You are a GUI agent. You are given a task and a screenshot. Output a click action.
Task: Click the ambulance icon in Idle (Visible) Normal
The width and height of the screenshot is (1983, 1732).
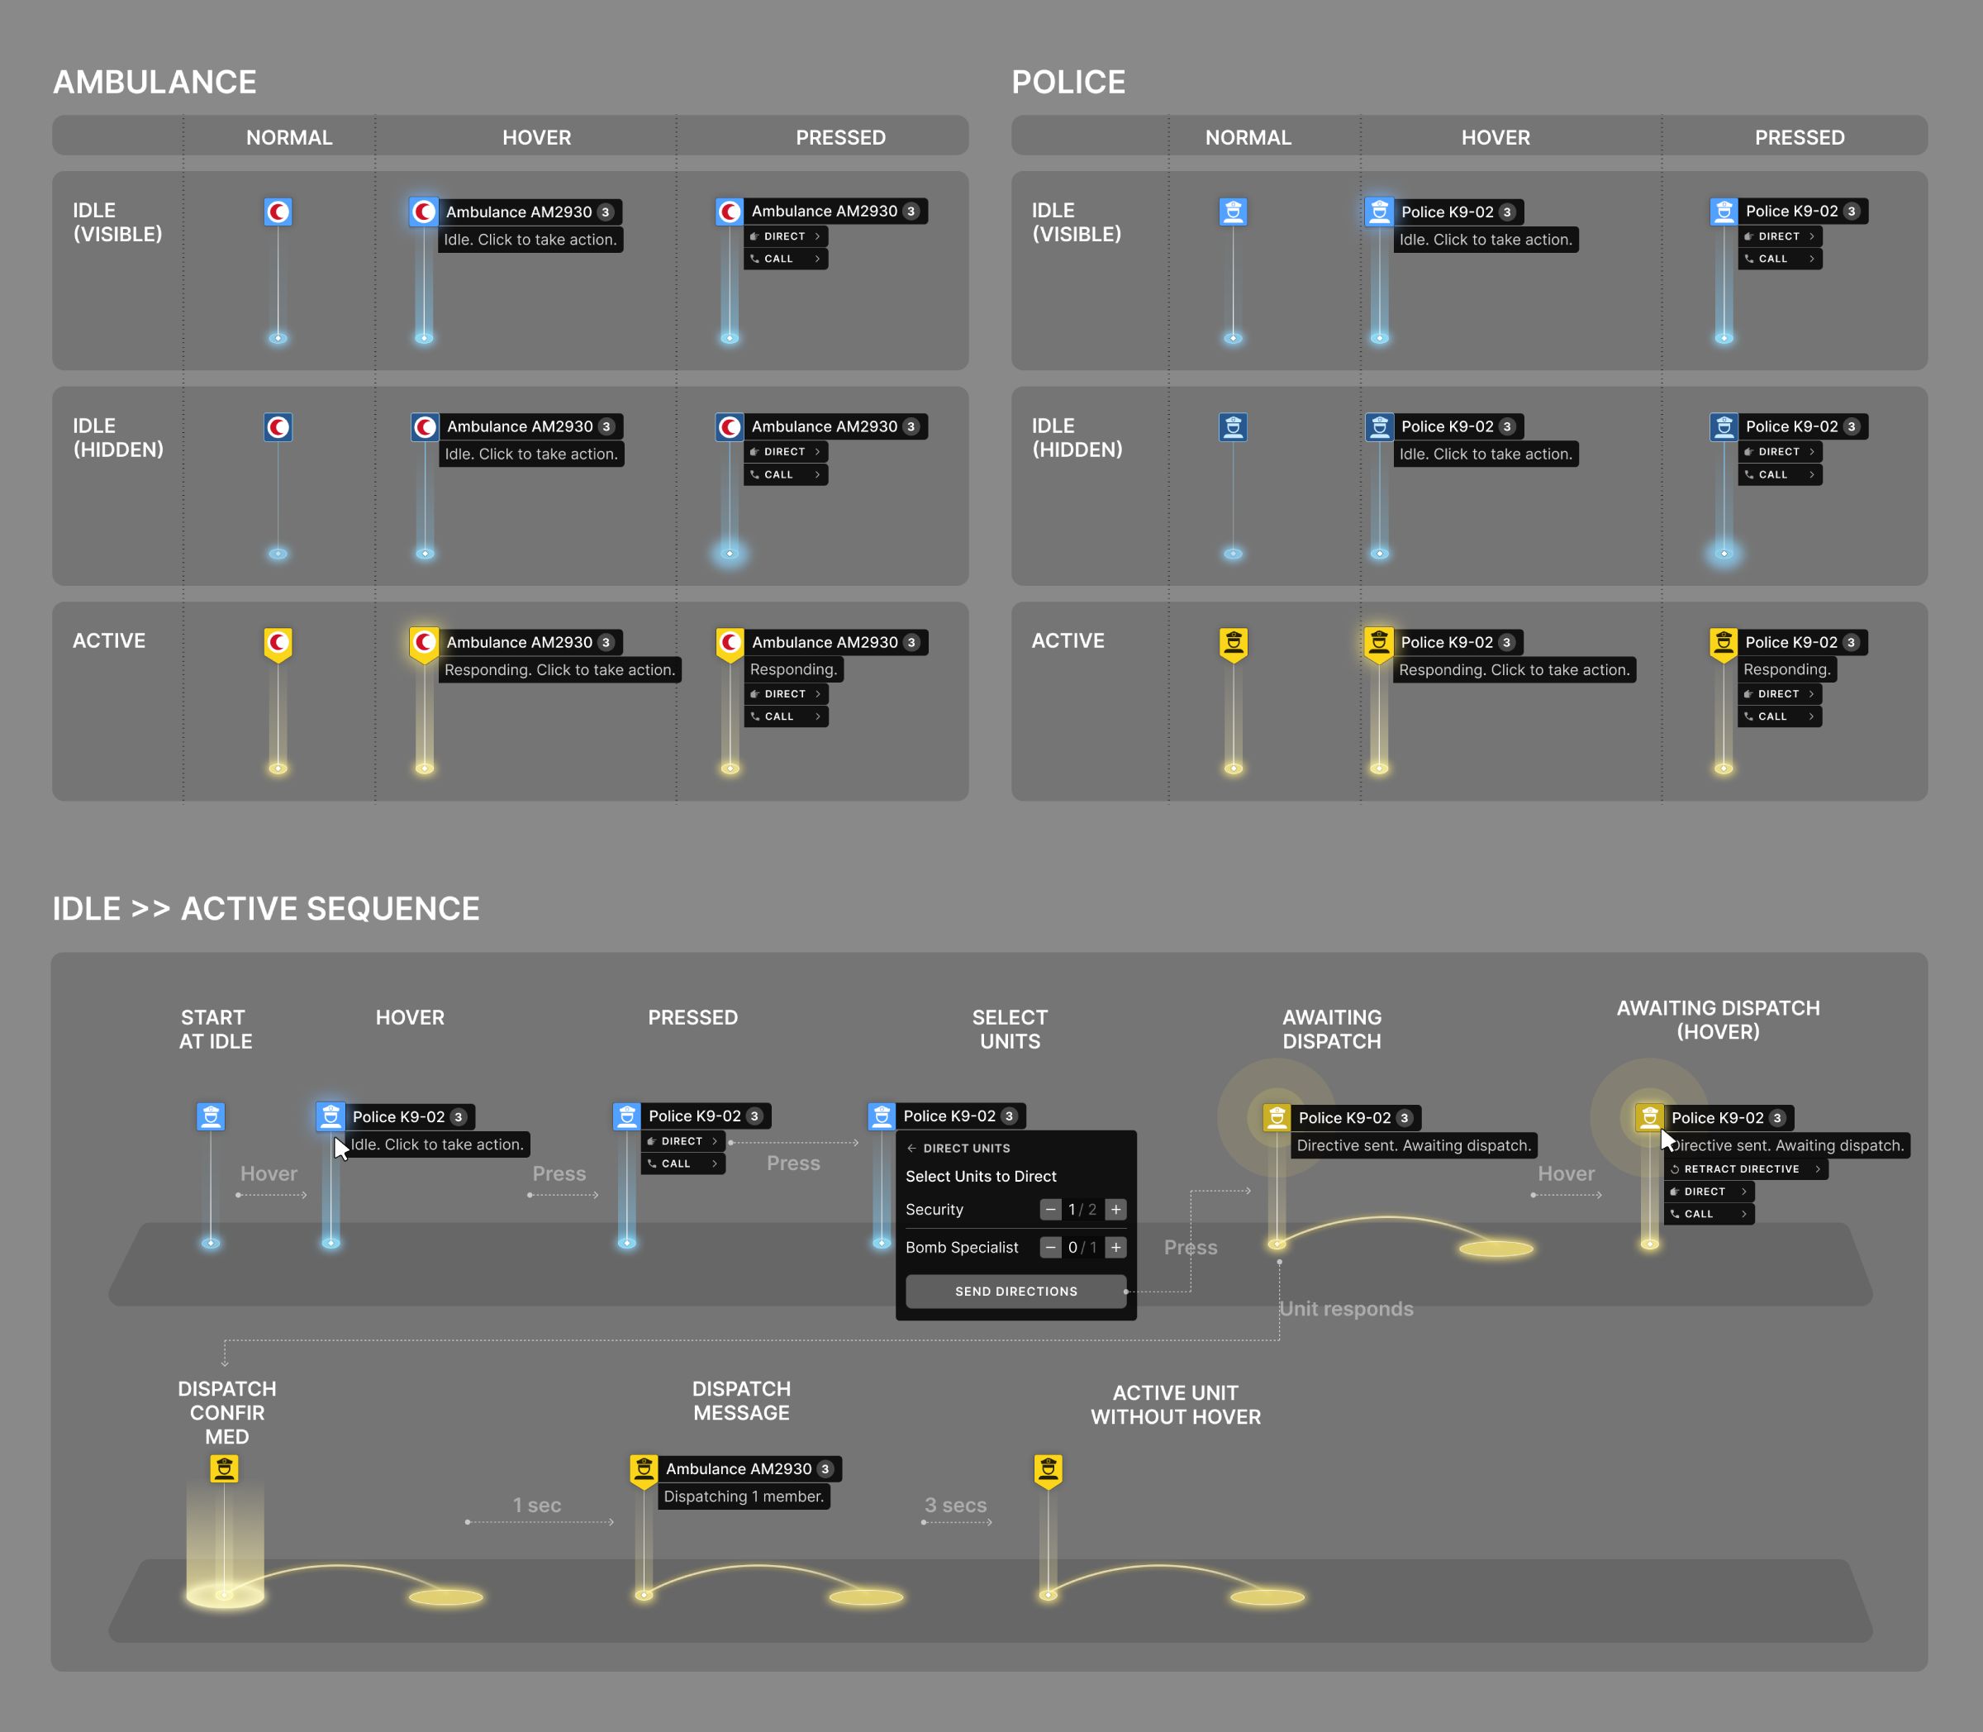pos(278,212)
